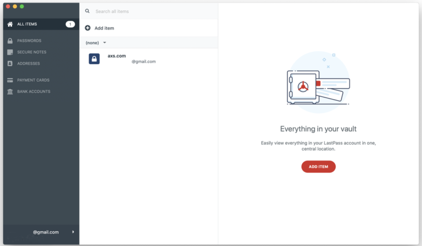Image resolution: width=422 pixels, height=246 pixels.
Task: Close the window with the red button
Action: tap(8, 7)
